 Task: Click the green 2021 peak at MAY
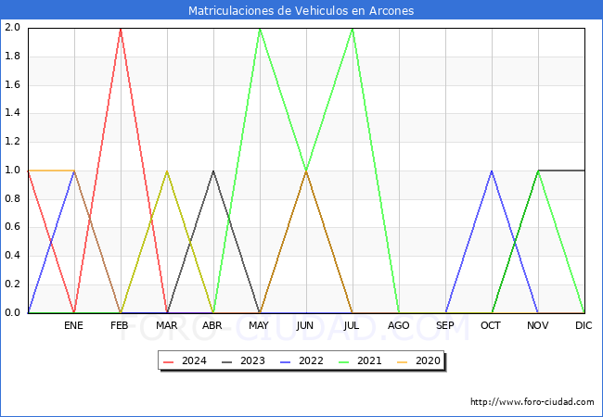[260, 29]
